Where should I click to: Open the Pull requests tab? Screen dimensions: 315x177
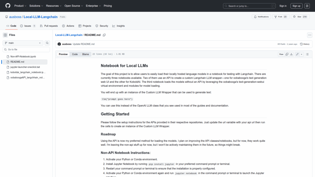pos(49,26)
